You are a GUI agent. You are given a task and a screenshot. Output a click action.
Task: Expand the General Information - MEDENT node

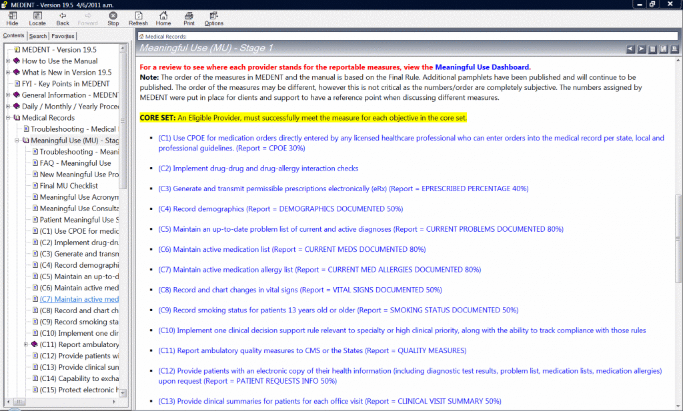(8, 95)
